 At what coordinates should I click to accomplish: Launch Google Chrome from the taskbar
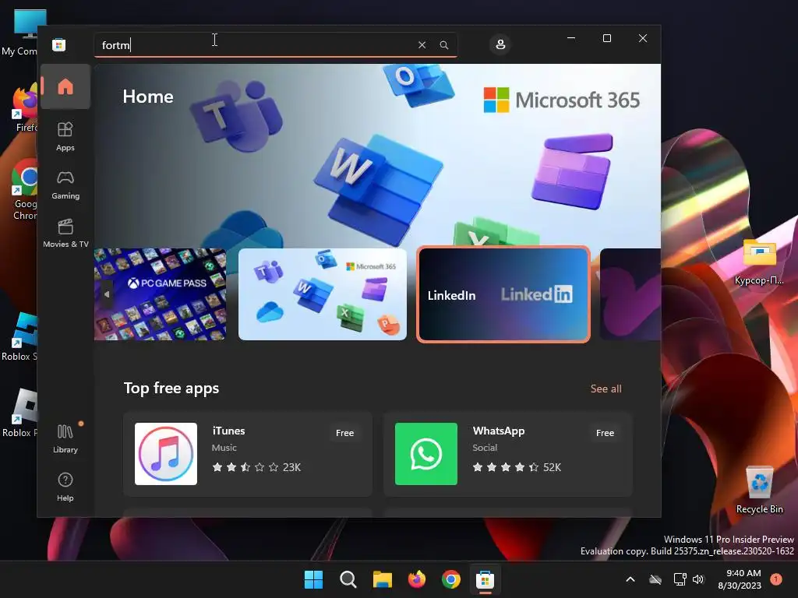click(x=451, y=579)
